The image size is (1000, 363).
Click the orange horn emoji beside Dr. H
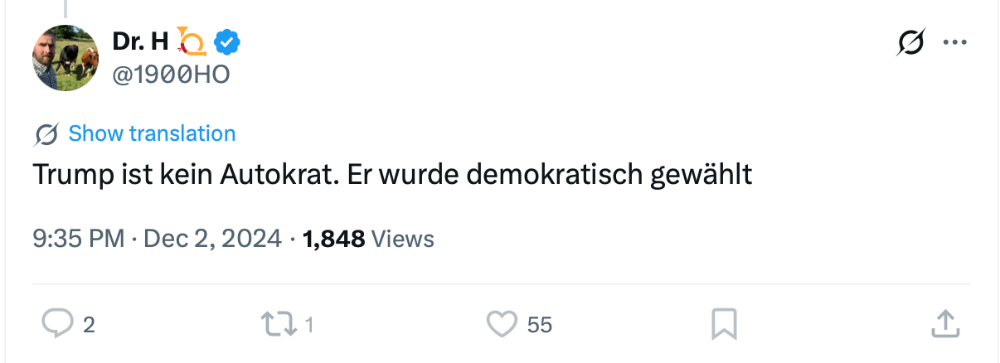pyautogui.click(x=192, y=41)
